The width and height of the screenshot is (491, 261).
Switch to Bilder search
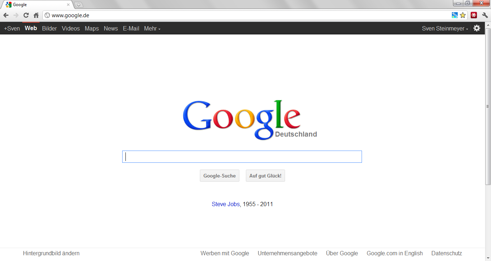(x=50, y=28)
